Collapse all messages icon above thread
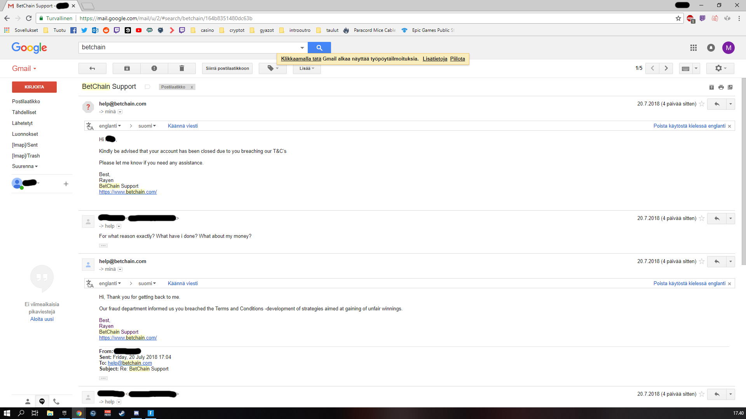The width and height of the screenshot is (746, 419). [x=711, y=87]
